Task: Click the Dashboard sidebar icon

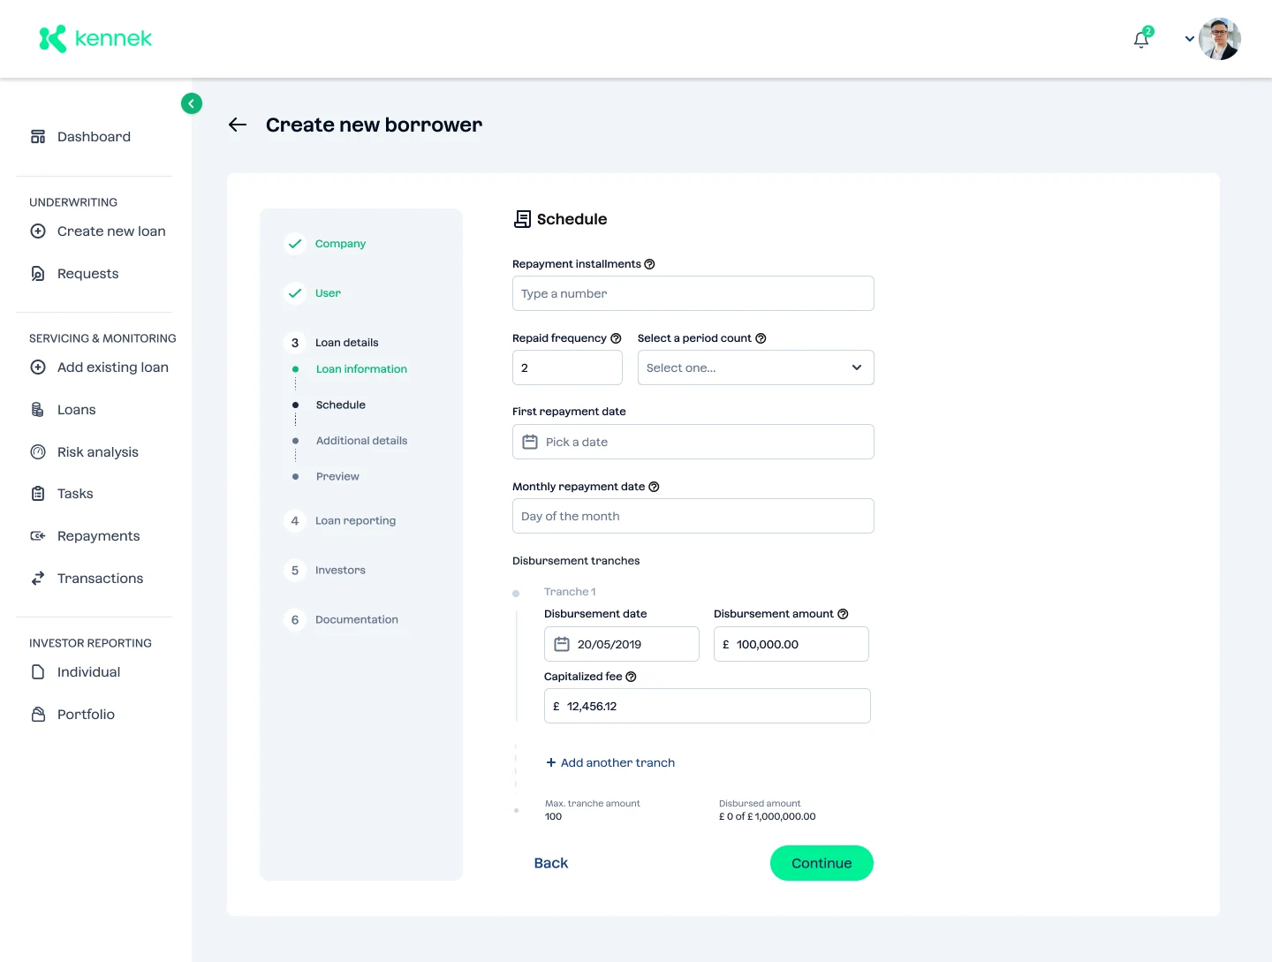Action: 38,137
